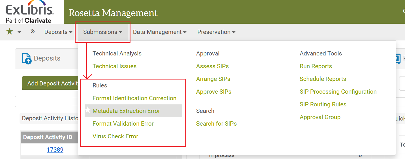405x159 pixels.
Task: Open Search for SIPs
Action: point(216,124)
